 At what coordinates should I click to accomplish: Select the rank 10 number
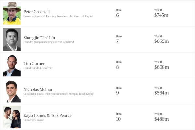pos(118,119)
